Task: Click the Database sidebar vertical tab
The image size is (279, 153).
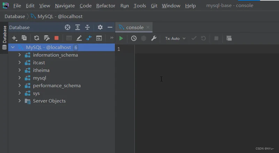Action: [x=5, y=38]
